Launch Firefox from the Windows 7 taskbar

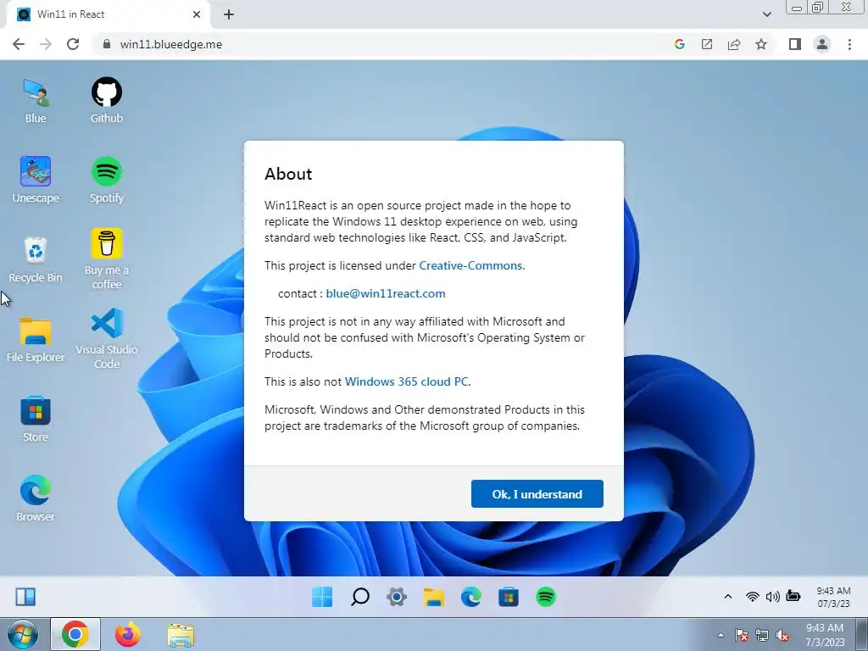128,634
